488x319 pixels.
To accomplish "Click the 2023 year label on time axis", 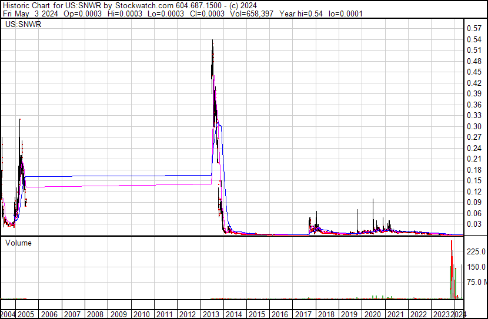I will [x=442, y=315].
